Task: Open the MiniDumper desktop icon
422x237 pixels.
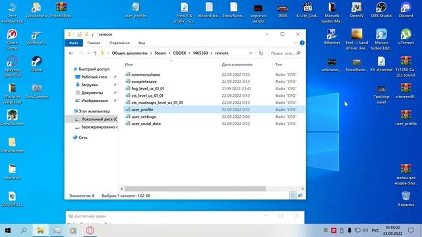Action: click(x=37, y=91)
